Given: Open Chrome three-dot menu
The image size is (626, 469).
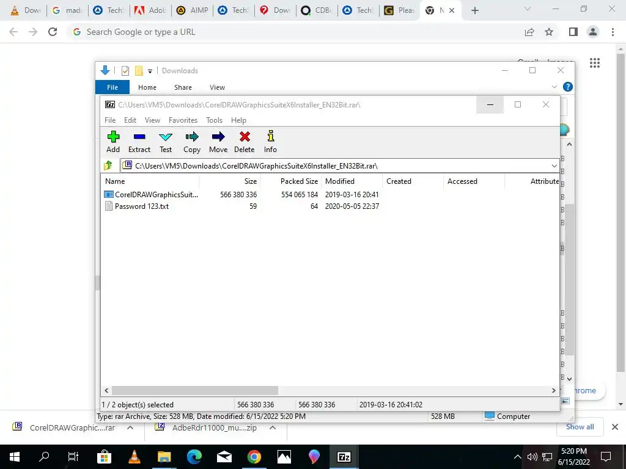Looking at the screenshot, I should tap(613, 32).
